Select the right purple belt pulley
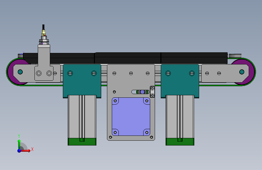262x170 pixels. click(x=252, y=72)
